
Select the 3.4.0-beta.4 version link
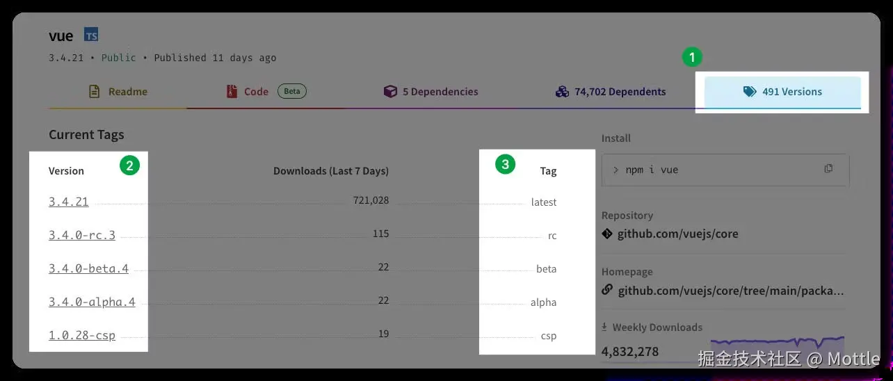88,268
